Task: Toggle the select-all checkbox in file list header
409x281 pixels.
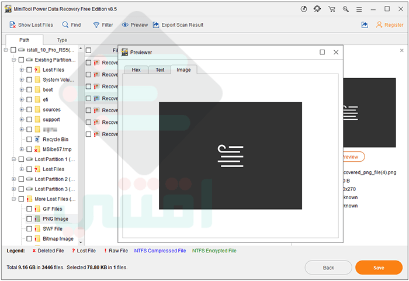Action: pyautogui.click(x=89, y=50)
